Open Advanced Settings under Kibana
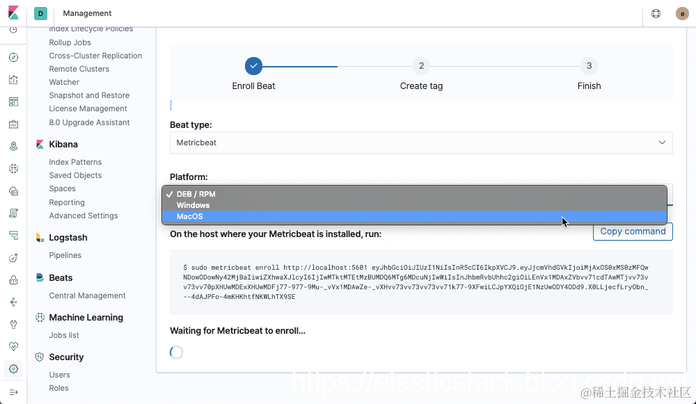696x404 pixels. click(x=84, y=216)
